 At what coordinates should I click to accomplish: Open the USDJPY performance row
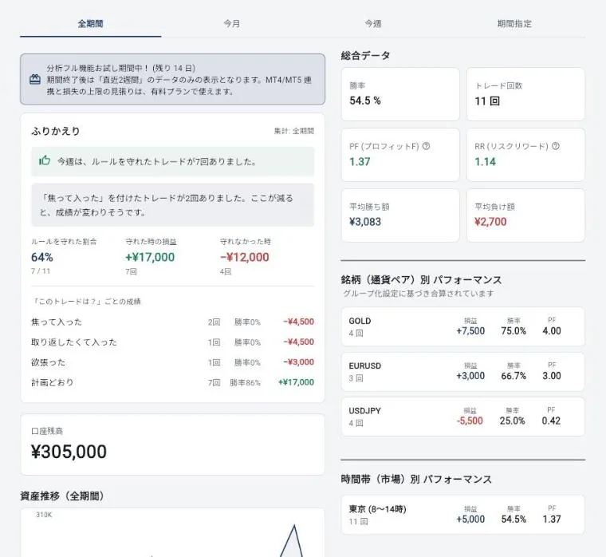click(x=462, y=417)
